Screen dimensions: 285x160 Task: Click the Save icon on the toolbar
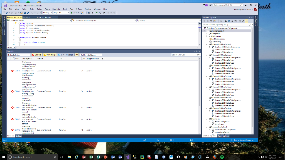[25, 12]
